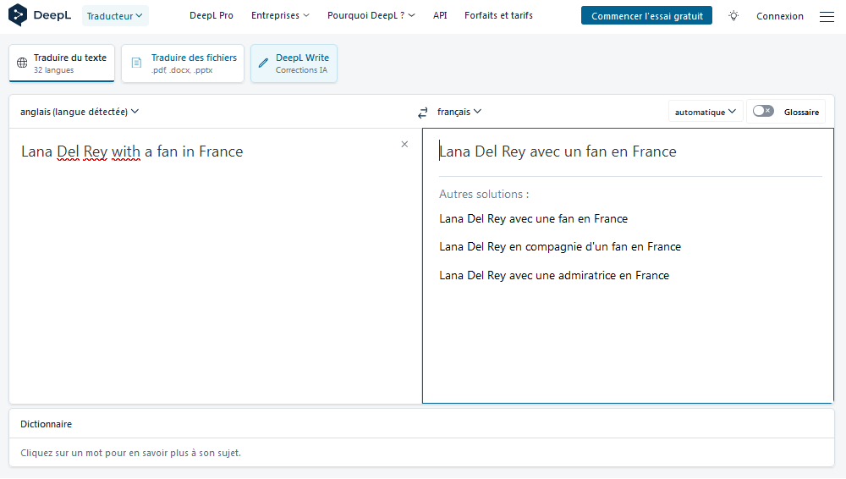Click the Connexion link
The height and width of the screenshot is (479, 846).
tap(780, 16)
